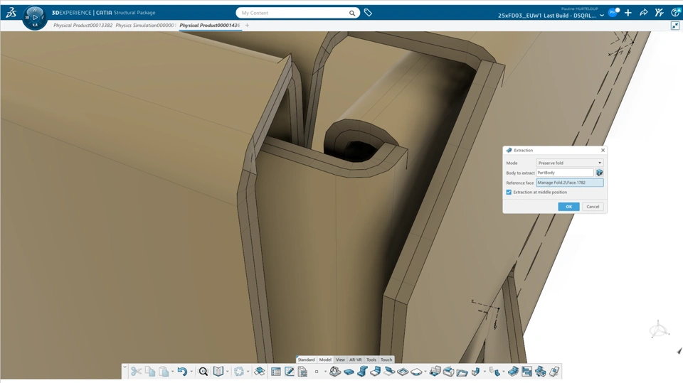Click the last icon in bottom toolbar
The width and height of the screenshot is (683, 383).
coord(554,371)
